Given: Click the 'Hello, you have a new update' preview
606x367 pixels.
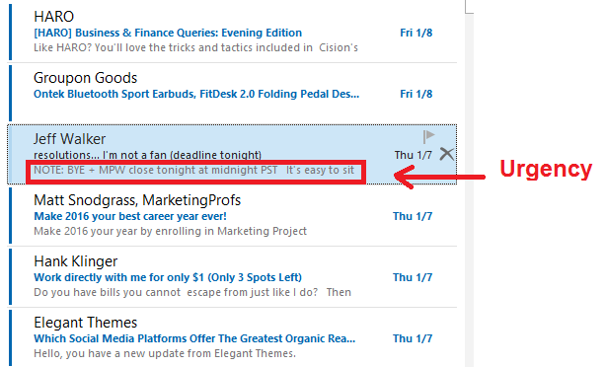Looking at the screenshot, I should (165, 354).
